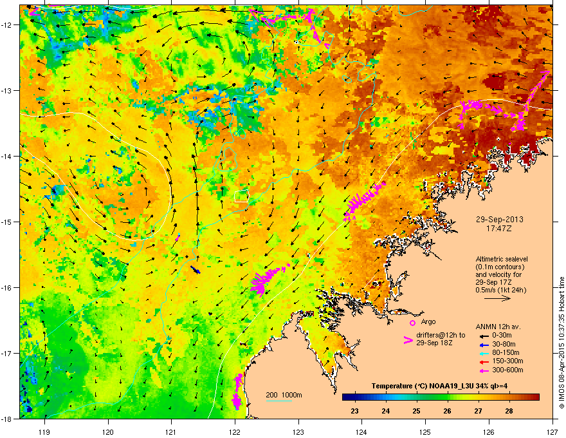Image resolution: width=566 pixels, height=438 pixels.
Task: Click the date label 29-Sep-2013
Action: (x=499, y=220)
